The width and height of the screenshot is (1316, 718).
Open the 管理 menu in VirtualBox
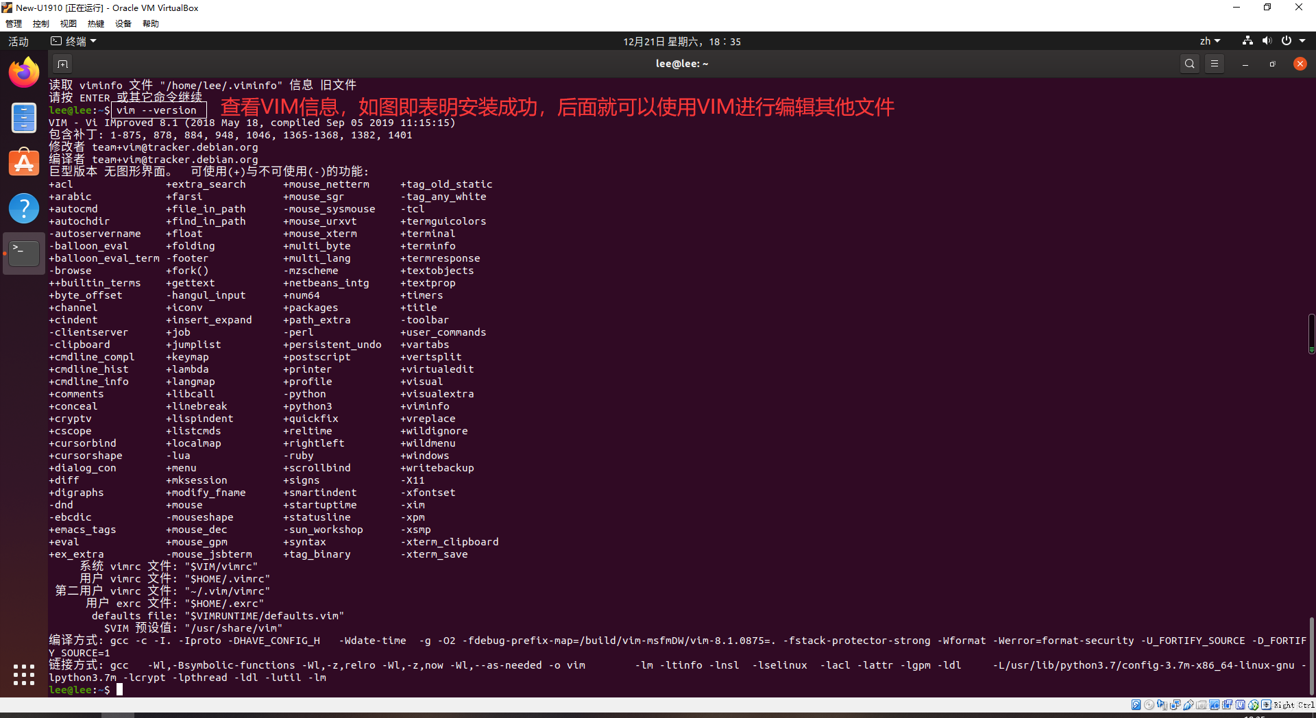14,24
